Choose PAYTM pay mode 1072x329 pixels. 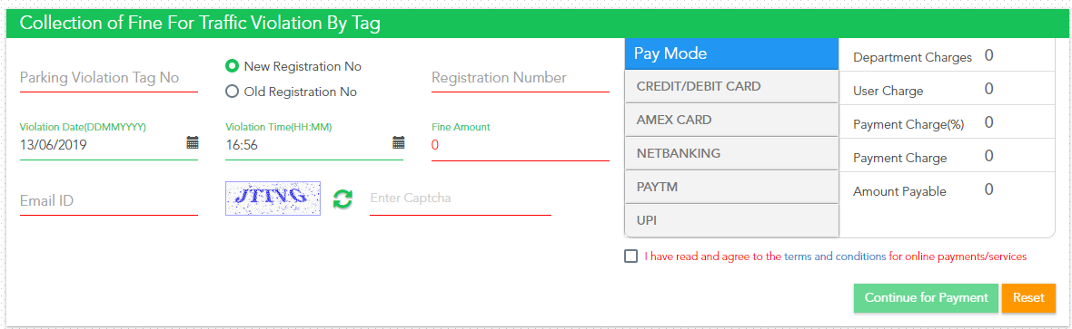point(731,187)
